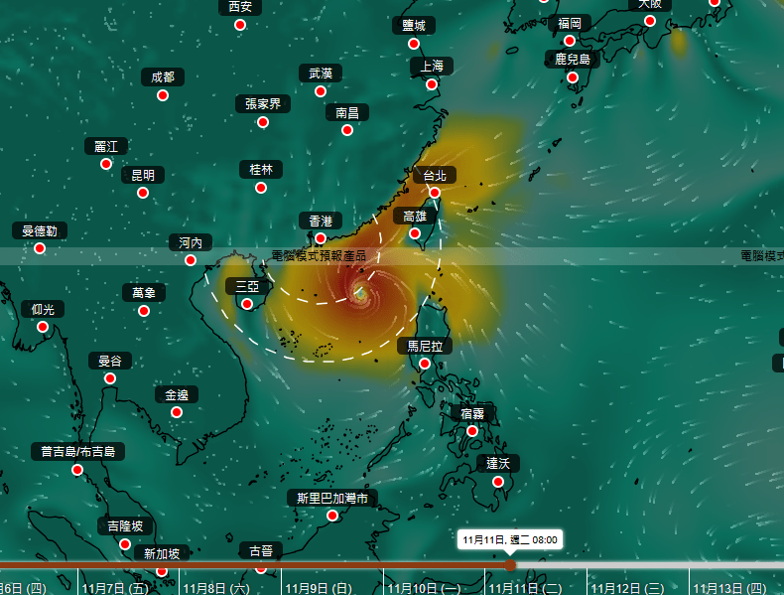
Task: Click the 武漢 city marker
Action: point(321,91)
